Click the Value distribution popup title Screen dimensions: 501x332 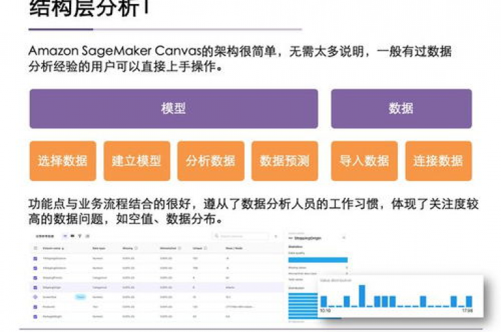(x=335, y=281)
